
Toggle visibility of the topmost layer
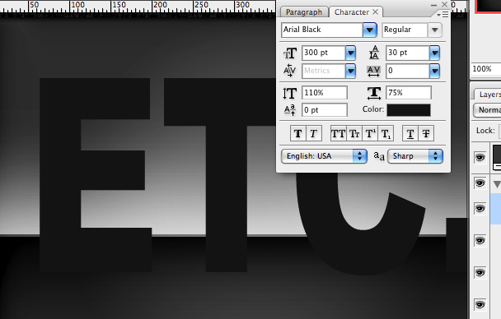(480, 157)
